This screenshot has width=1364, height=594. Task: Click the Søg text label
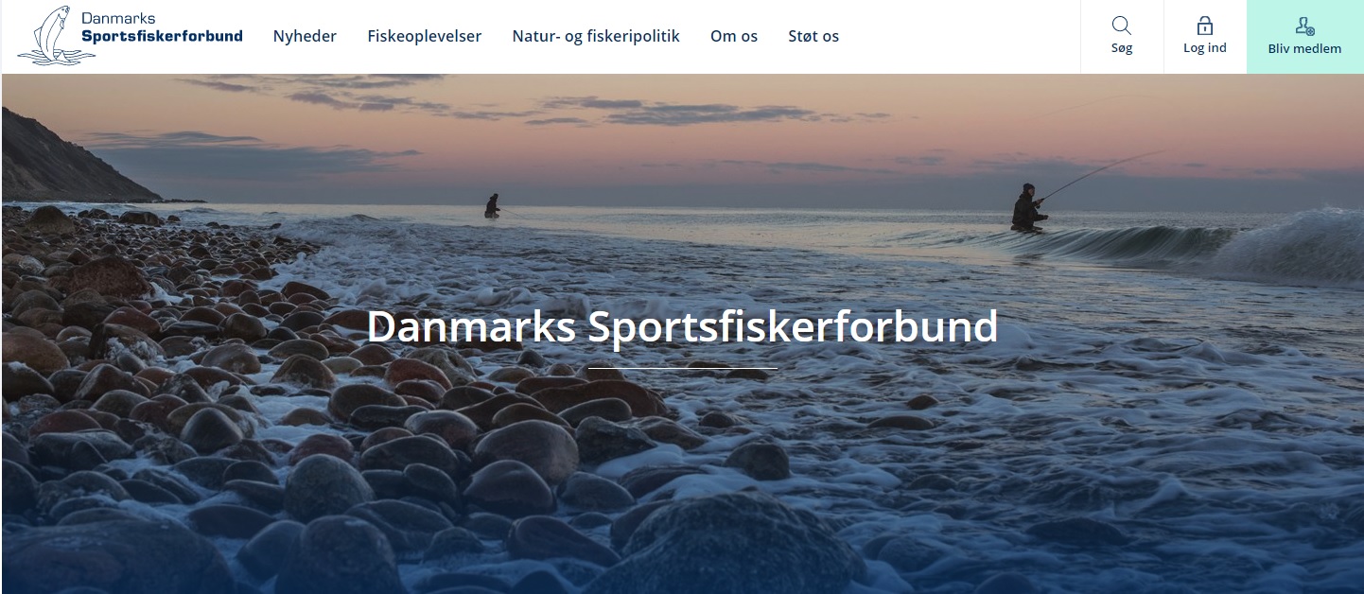pos(1122,47)
